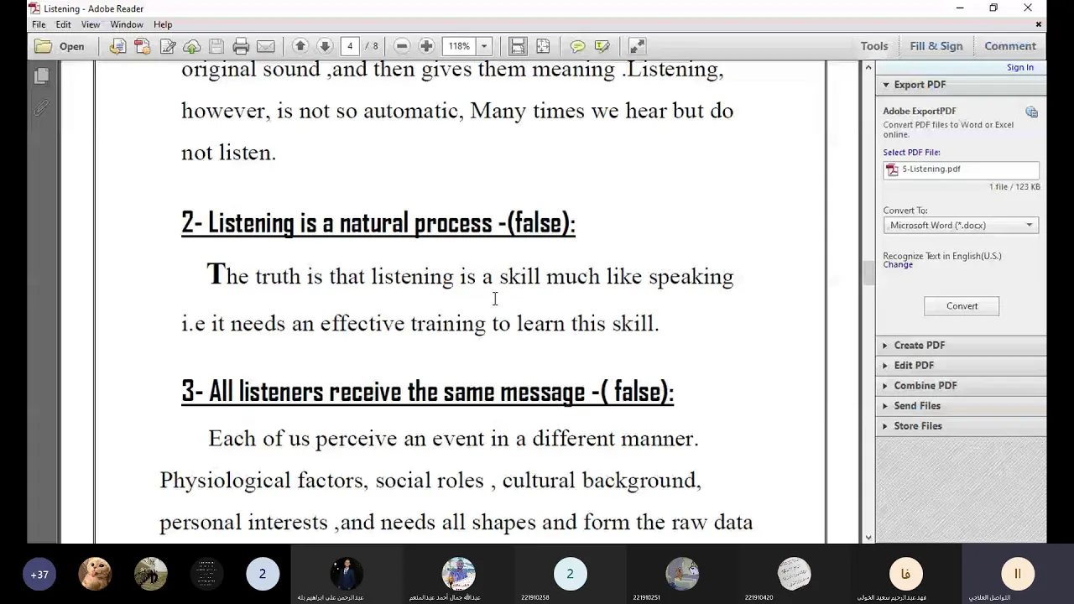1074x604 pixels.
Task: Expand the Create PDF section
Action: coord(961,345)
